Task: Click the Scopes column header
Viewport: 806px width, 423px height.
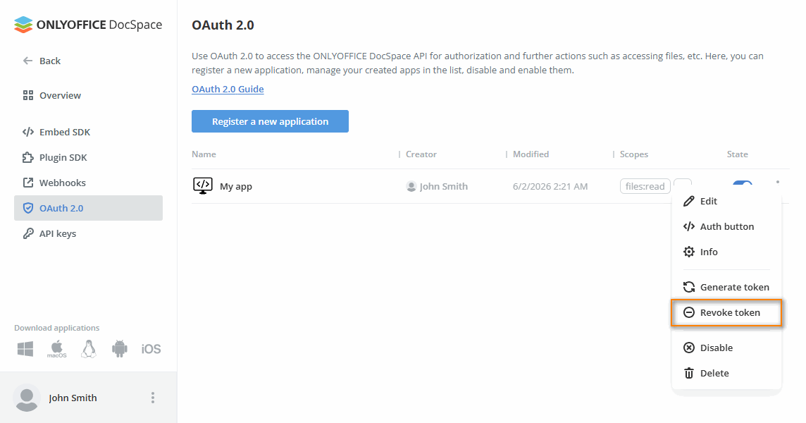Action: point(634,154)
